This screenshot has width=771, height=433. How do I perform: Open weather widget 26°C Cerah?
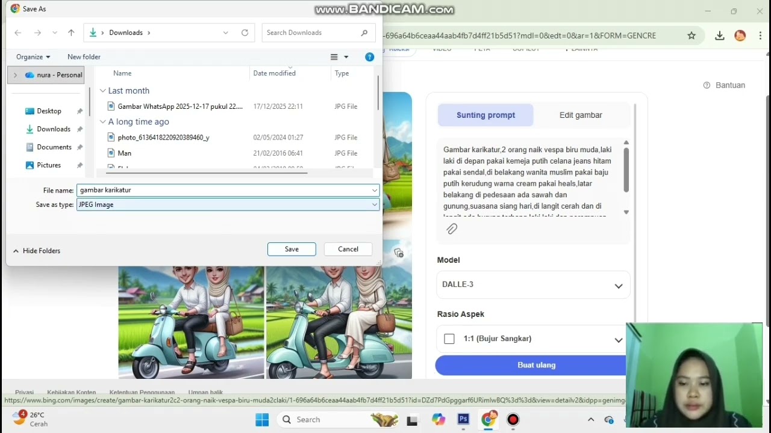[x=30, y=419]
